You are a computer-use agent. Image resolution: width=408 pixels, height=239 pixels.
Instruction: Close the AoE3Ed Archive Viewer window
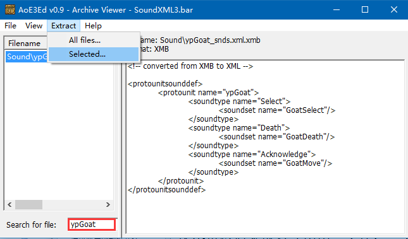393,9
